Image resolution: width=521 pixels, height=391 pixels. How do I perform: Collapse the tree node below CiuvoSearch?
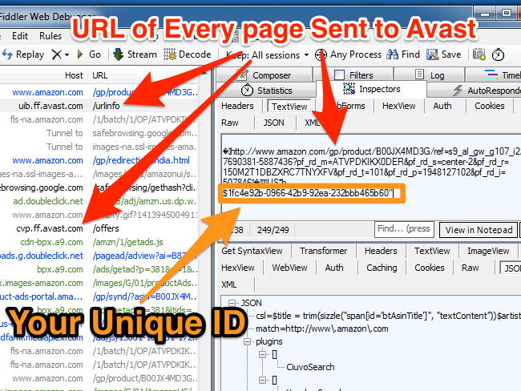click(x=262, y=380)
